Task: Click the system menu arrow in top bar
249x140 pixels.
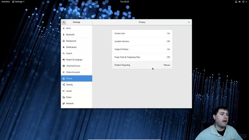Action: [246, 2]
